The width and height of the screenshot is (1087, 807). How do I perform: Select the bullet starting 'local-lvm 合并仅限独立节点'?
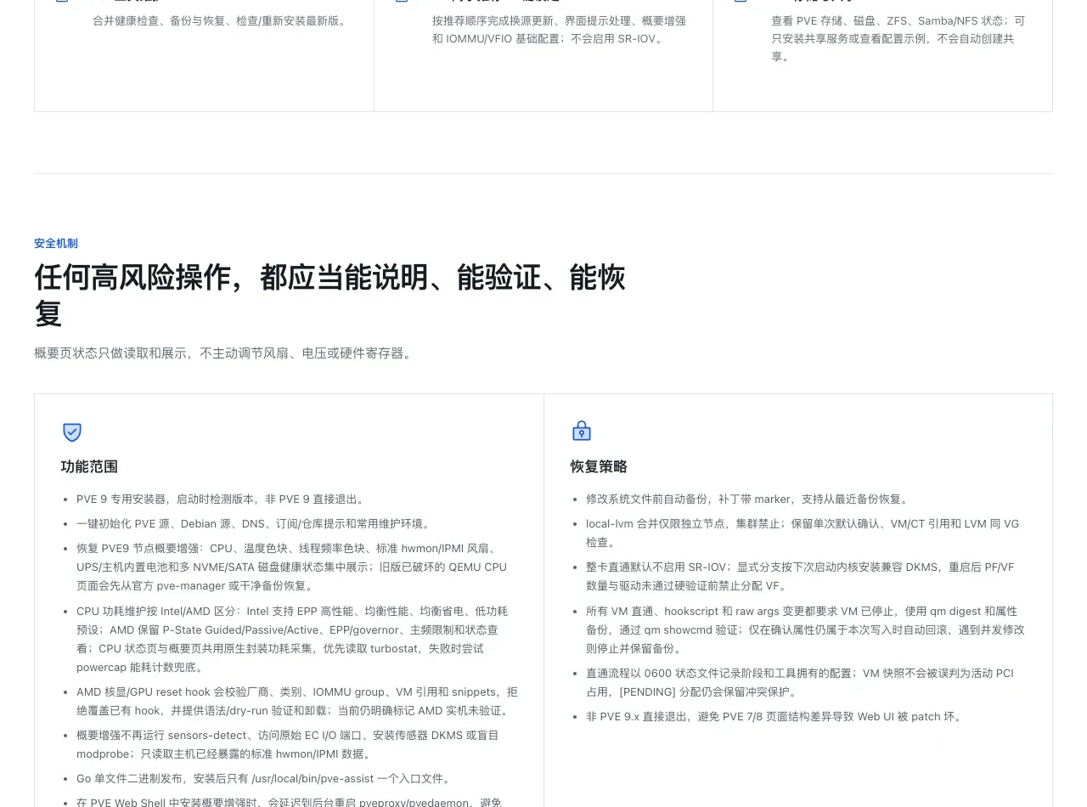pyautogui.click(x=803, y=533)
